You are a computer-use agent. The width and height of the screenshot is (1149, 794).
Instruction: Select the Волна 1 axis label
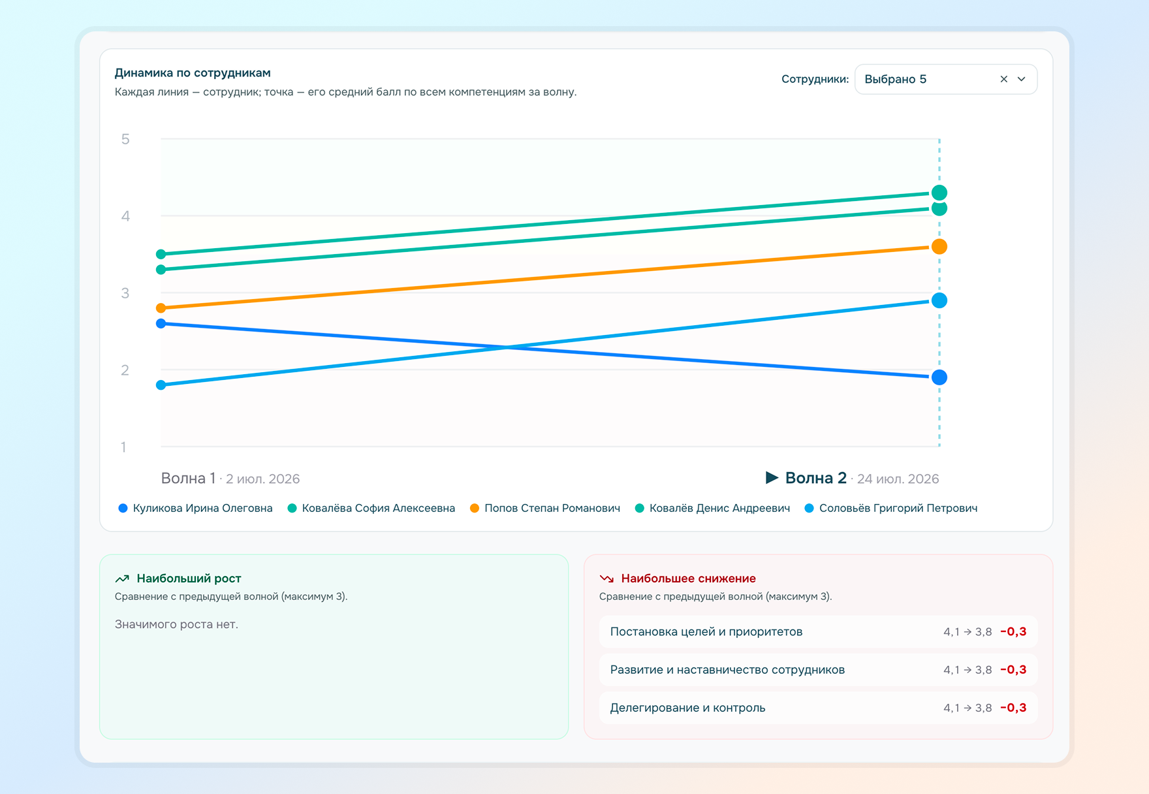coord(188,478)
